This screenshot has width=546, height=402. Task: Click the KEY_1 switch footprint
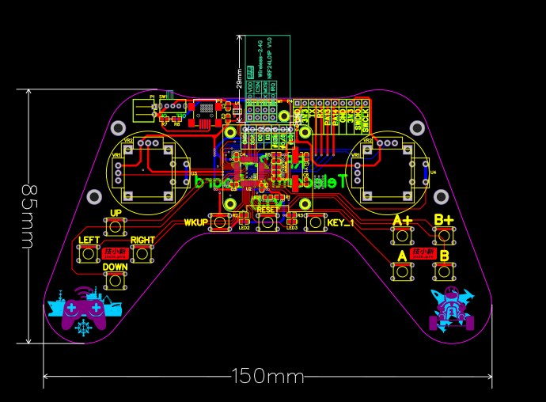click(x=316, y=222)
